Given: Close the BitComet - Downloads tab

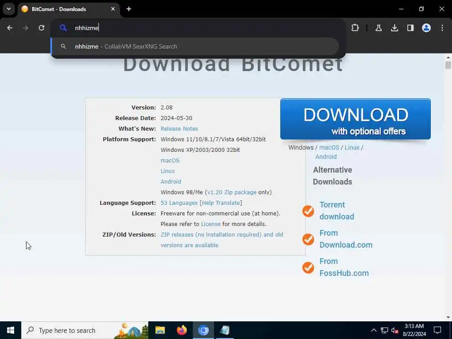Looking at the screenshot, I should click(x=113, y=9).
